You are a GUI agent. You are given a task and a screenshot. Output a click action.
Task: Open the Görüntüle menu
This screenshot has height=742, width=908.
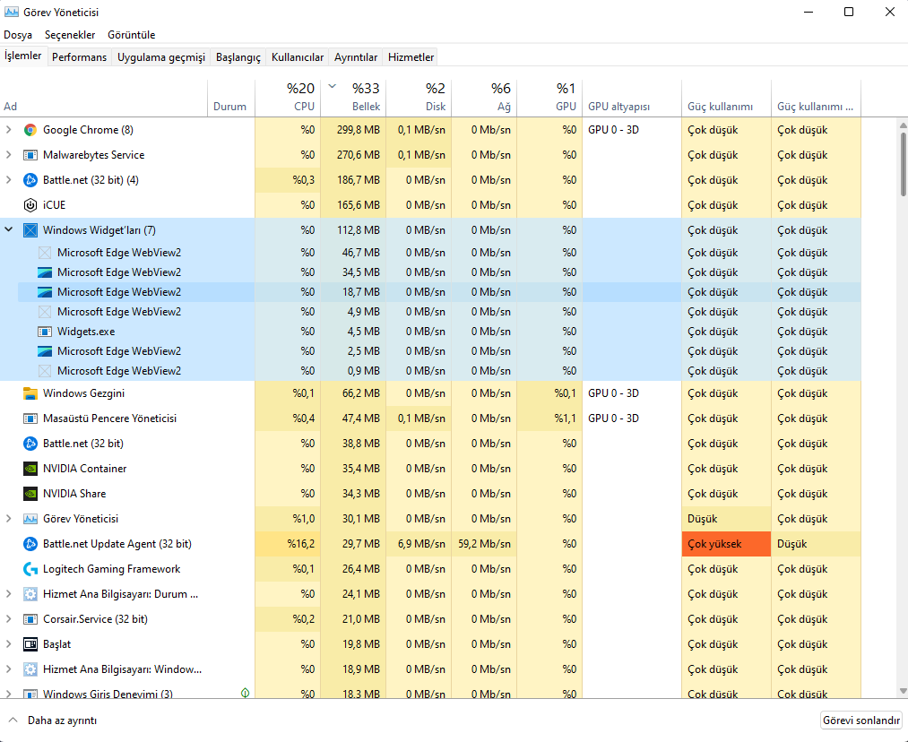point(132,35)
